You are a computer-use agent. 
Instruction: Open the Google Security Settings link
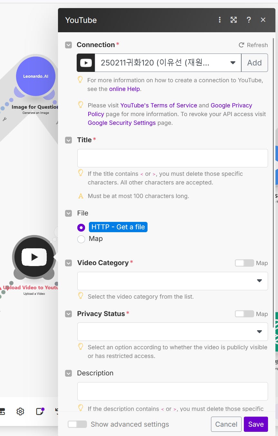pos(122,123)
